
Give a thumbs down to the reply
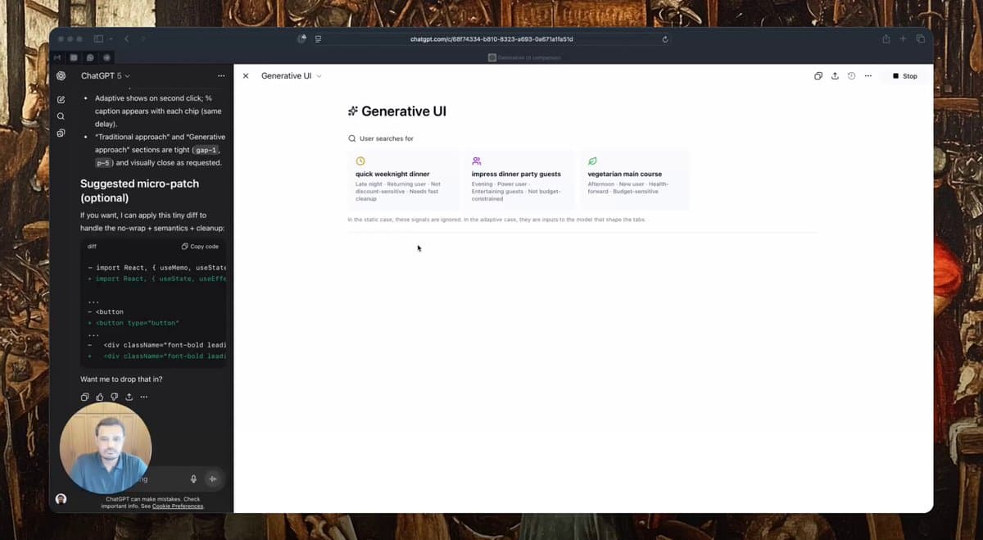pos(114,397)
